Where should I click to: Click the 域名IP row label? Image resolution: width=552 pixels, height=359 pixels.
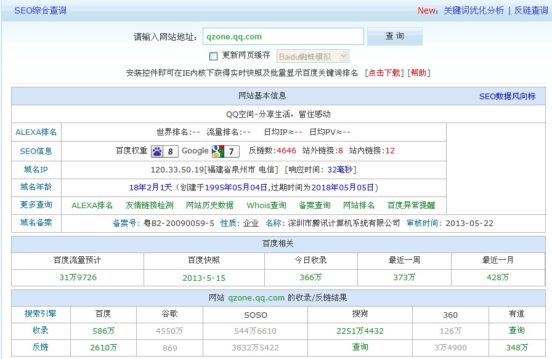[36, 169]
